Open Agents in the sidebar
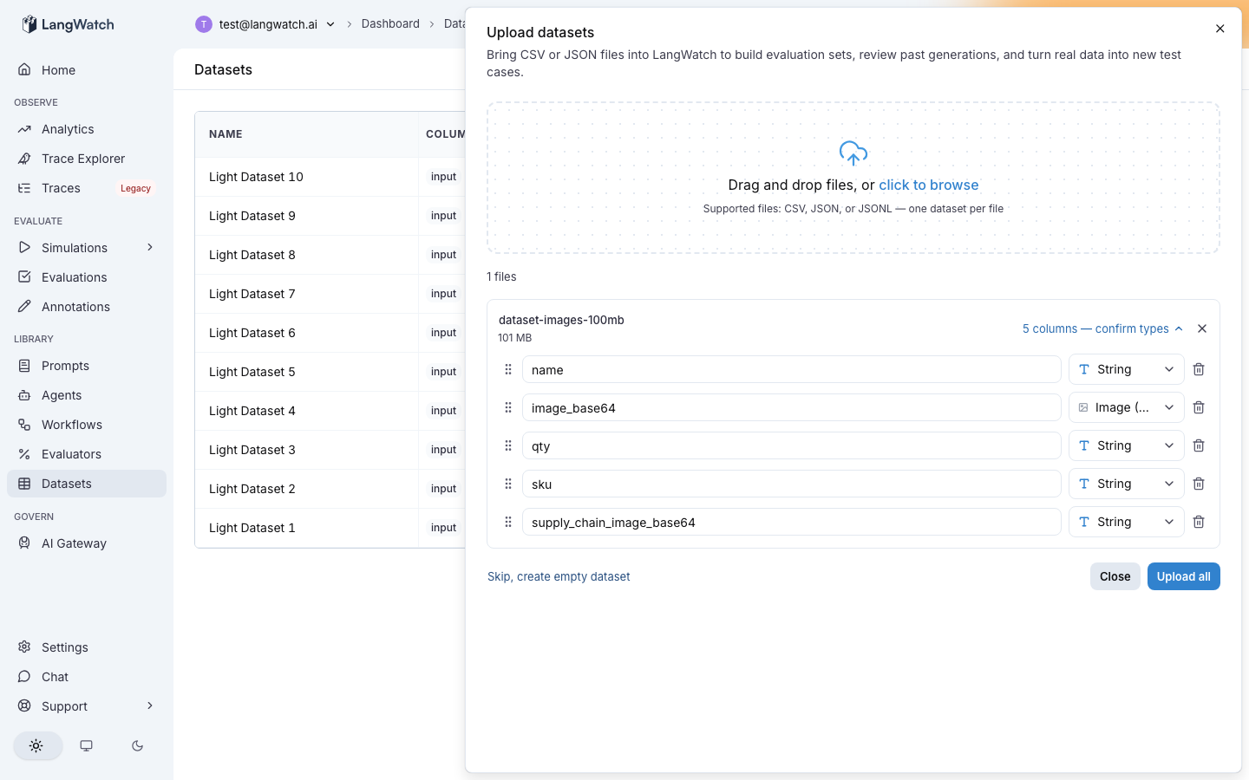Image resolution: width=1249 pixels, height=780 pixels. [x=87, y=395]
